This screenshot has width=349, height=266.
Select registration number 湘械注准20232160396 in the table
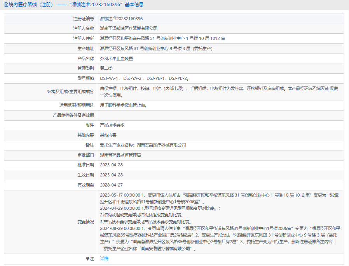click(121, 19)
